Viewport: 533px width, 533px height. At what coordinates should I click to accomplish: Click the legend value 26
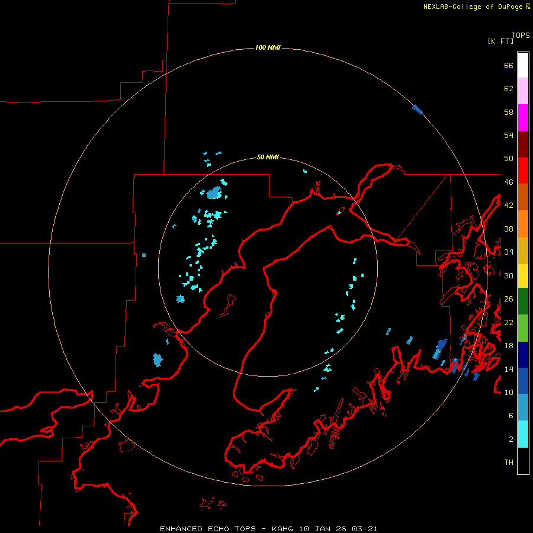[509, 299]
